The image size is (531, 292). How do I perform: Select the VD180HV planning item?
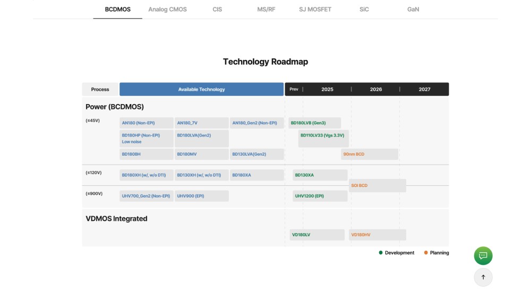click(377, 235)
